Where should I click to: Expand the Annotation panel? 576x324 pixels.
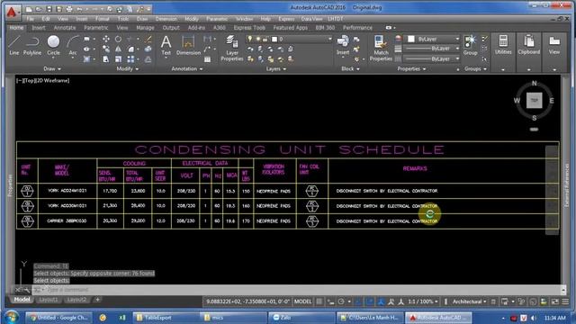[187, 68]
